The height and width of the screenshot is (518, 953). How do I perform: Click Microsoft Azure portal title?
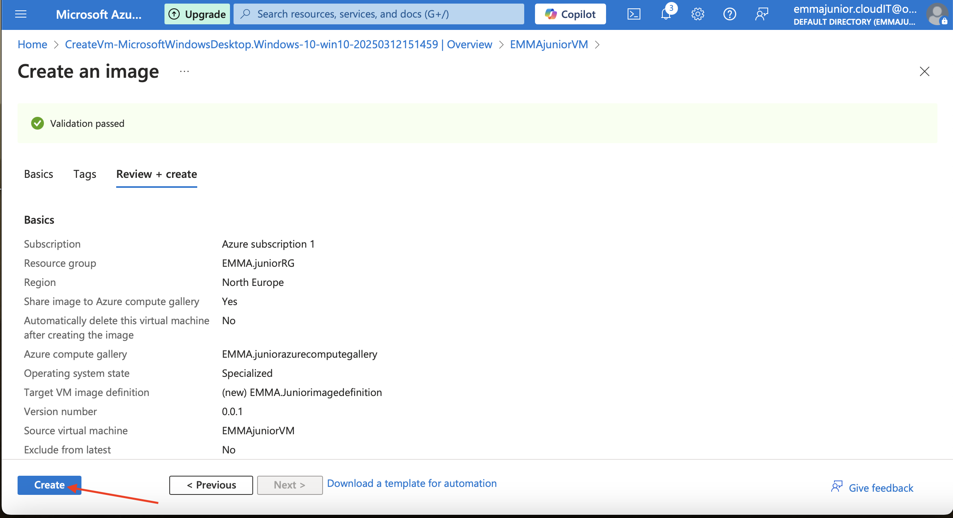(99, 14)
